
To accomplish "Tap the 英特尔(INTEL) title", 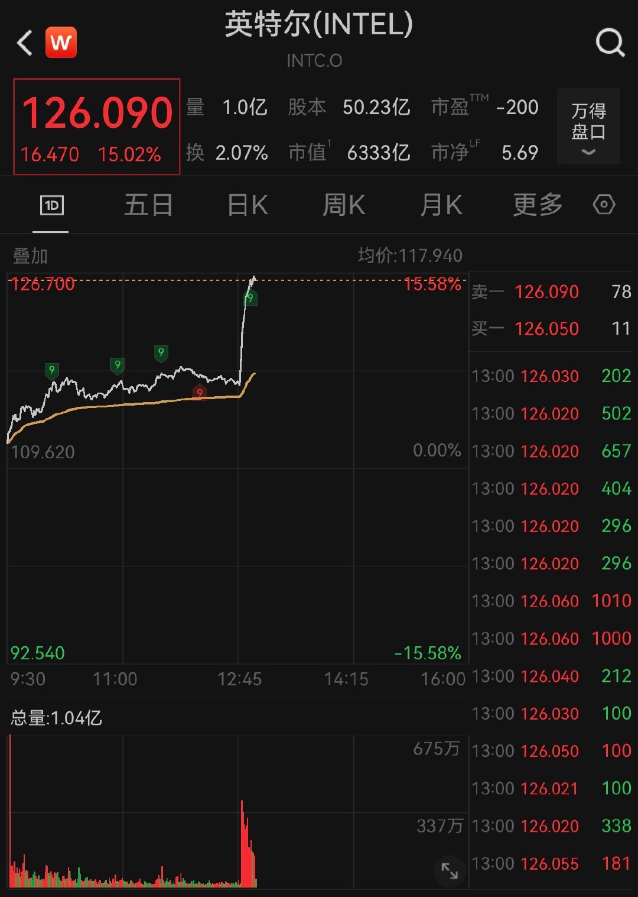I will point(319,25).
